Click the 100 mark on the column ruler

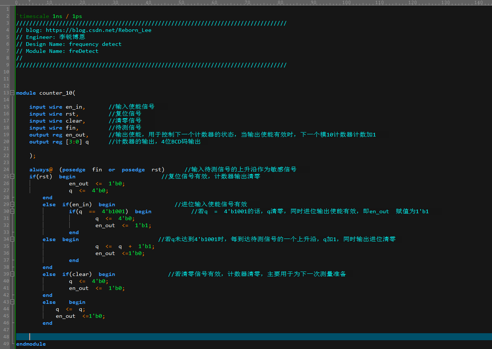[x=346, y=3]
